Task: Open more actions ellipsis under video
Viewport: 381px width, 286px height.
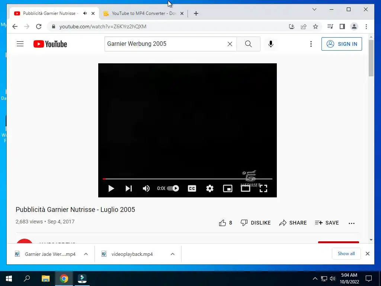Action: click(x=351, y=223)
